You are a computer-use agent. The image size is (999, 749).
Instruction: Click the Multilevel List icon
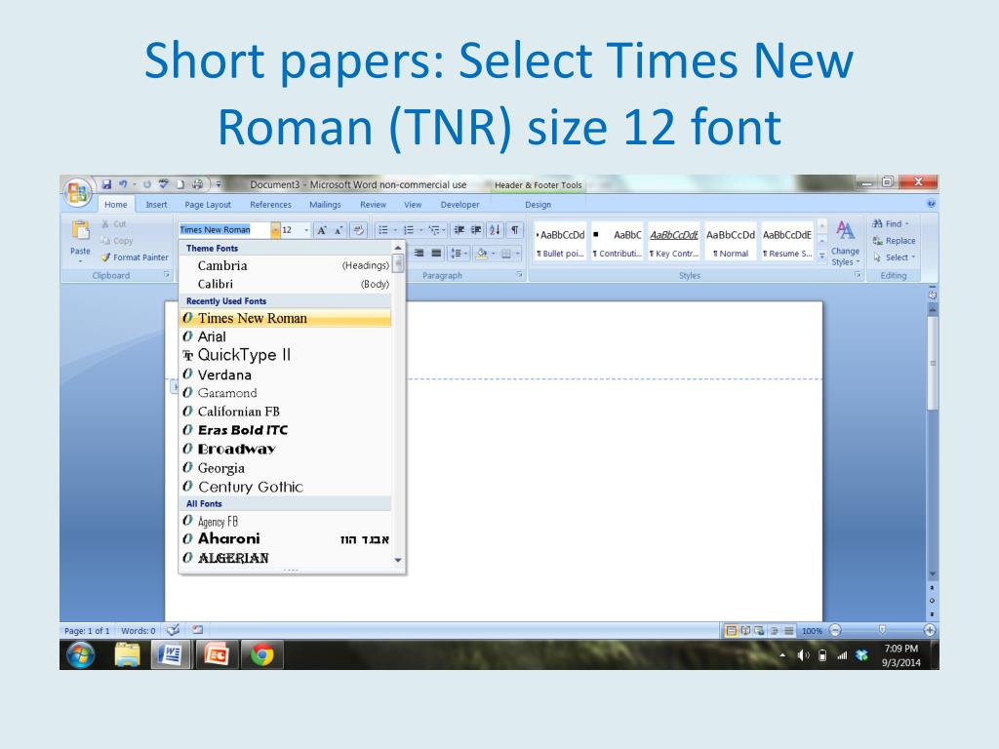tap(434, 230)
